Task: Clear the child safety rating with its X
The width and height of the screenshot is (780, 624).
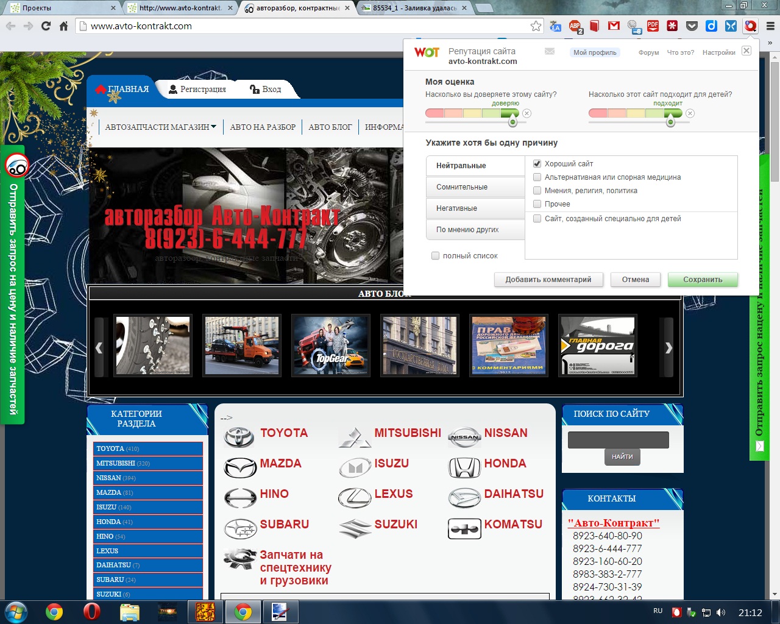Action: 690,113
